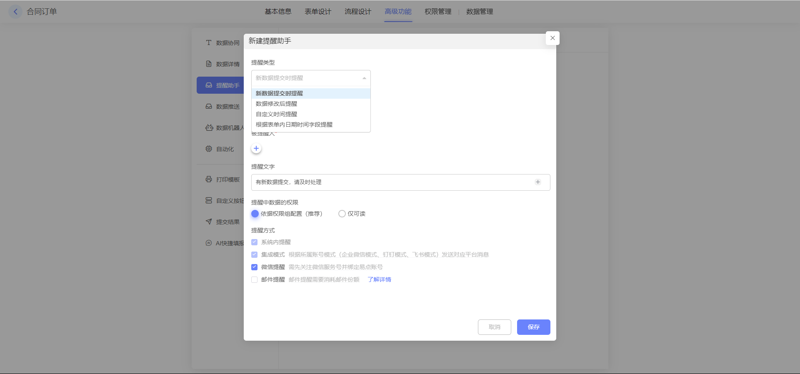This screenshot has width=800, height=374.
Task: Click the 数据协同 sidebar icon
Action: 209,42
